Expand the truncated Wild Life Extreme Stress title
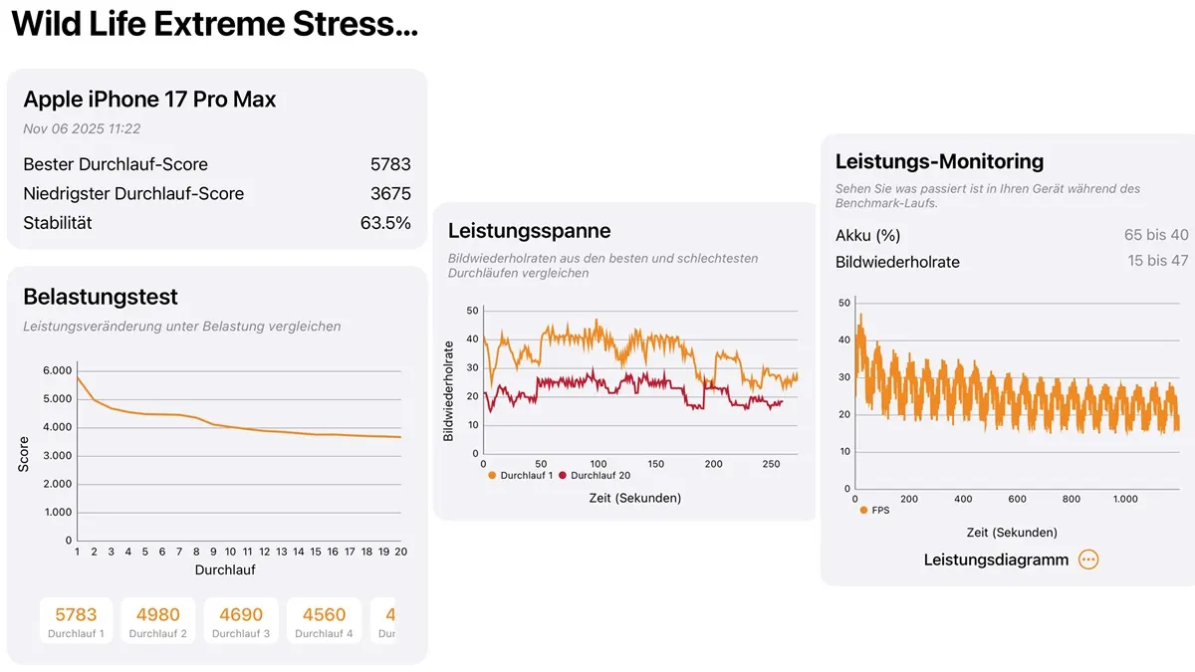Viewport: 1195px width, 672px height. (x=215, y=22)
